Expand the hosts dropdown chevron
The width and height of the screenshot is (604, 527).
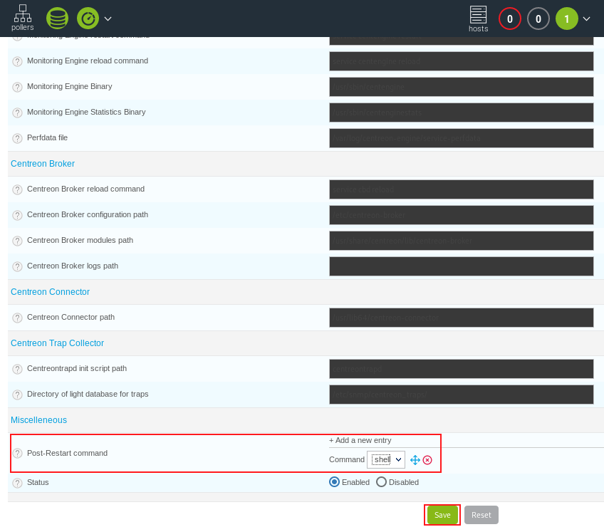(586, 19)
